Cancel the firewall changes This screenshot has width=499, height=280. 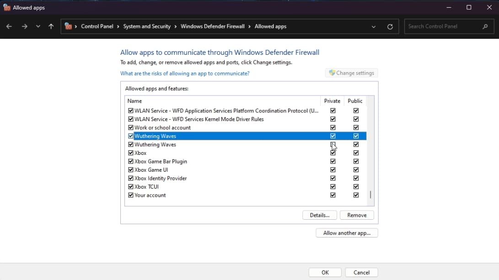pos(361,272)
